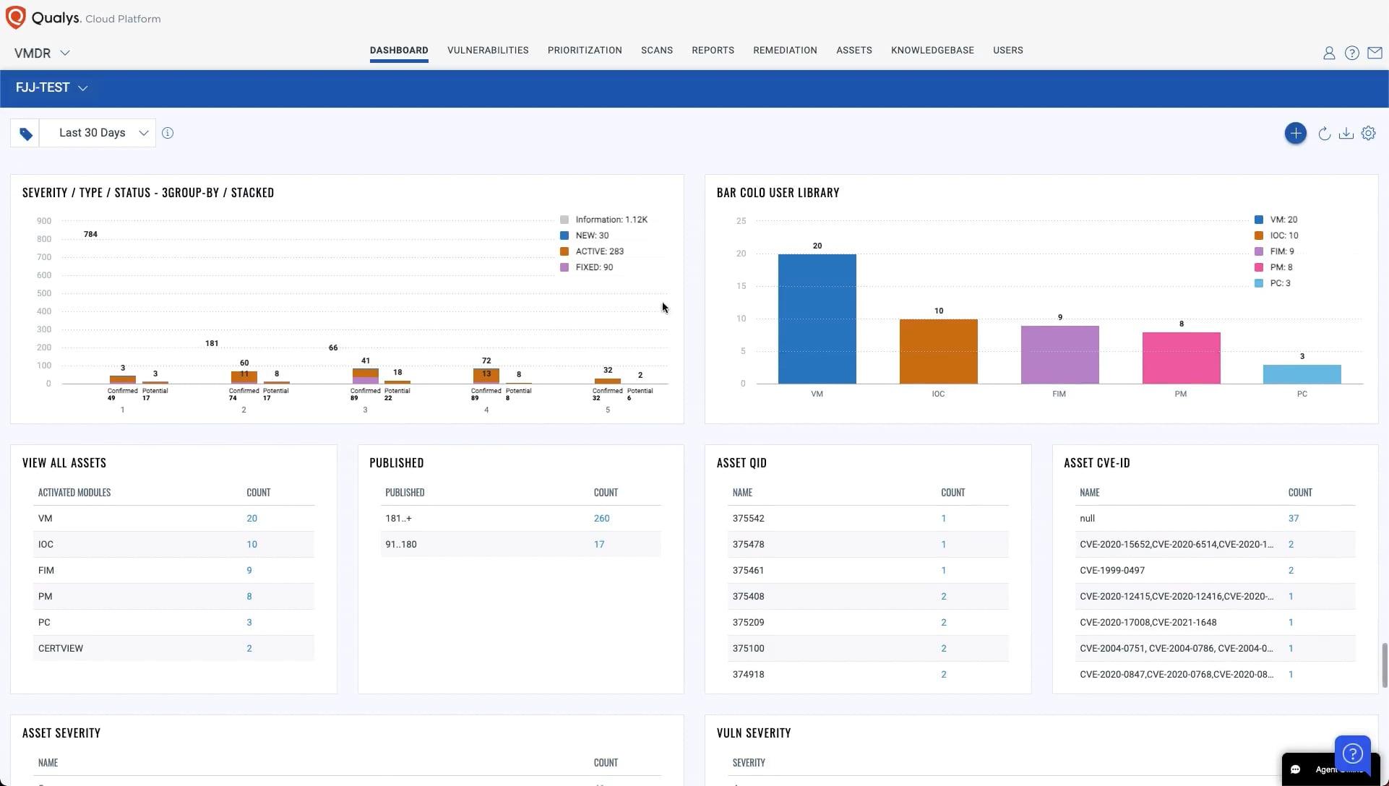Click the blue VM bar in chart
The image size is (1389, 786).
tap(817, 319)
